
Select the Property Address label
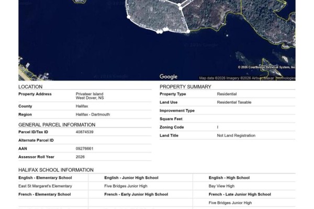35,94
